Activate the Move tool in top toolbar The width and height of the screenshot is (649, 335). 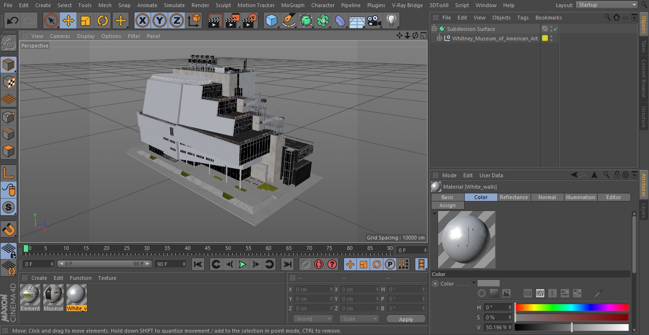click(x=68, y=20)
